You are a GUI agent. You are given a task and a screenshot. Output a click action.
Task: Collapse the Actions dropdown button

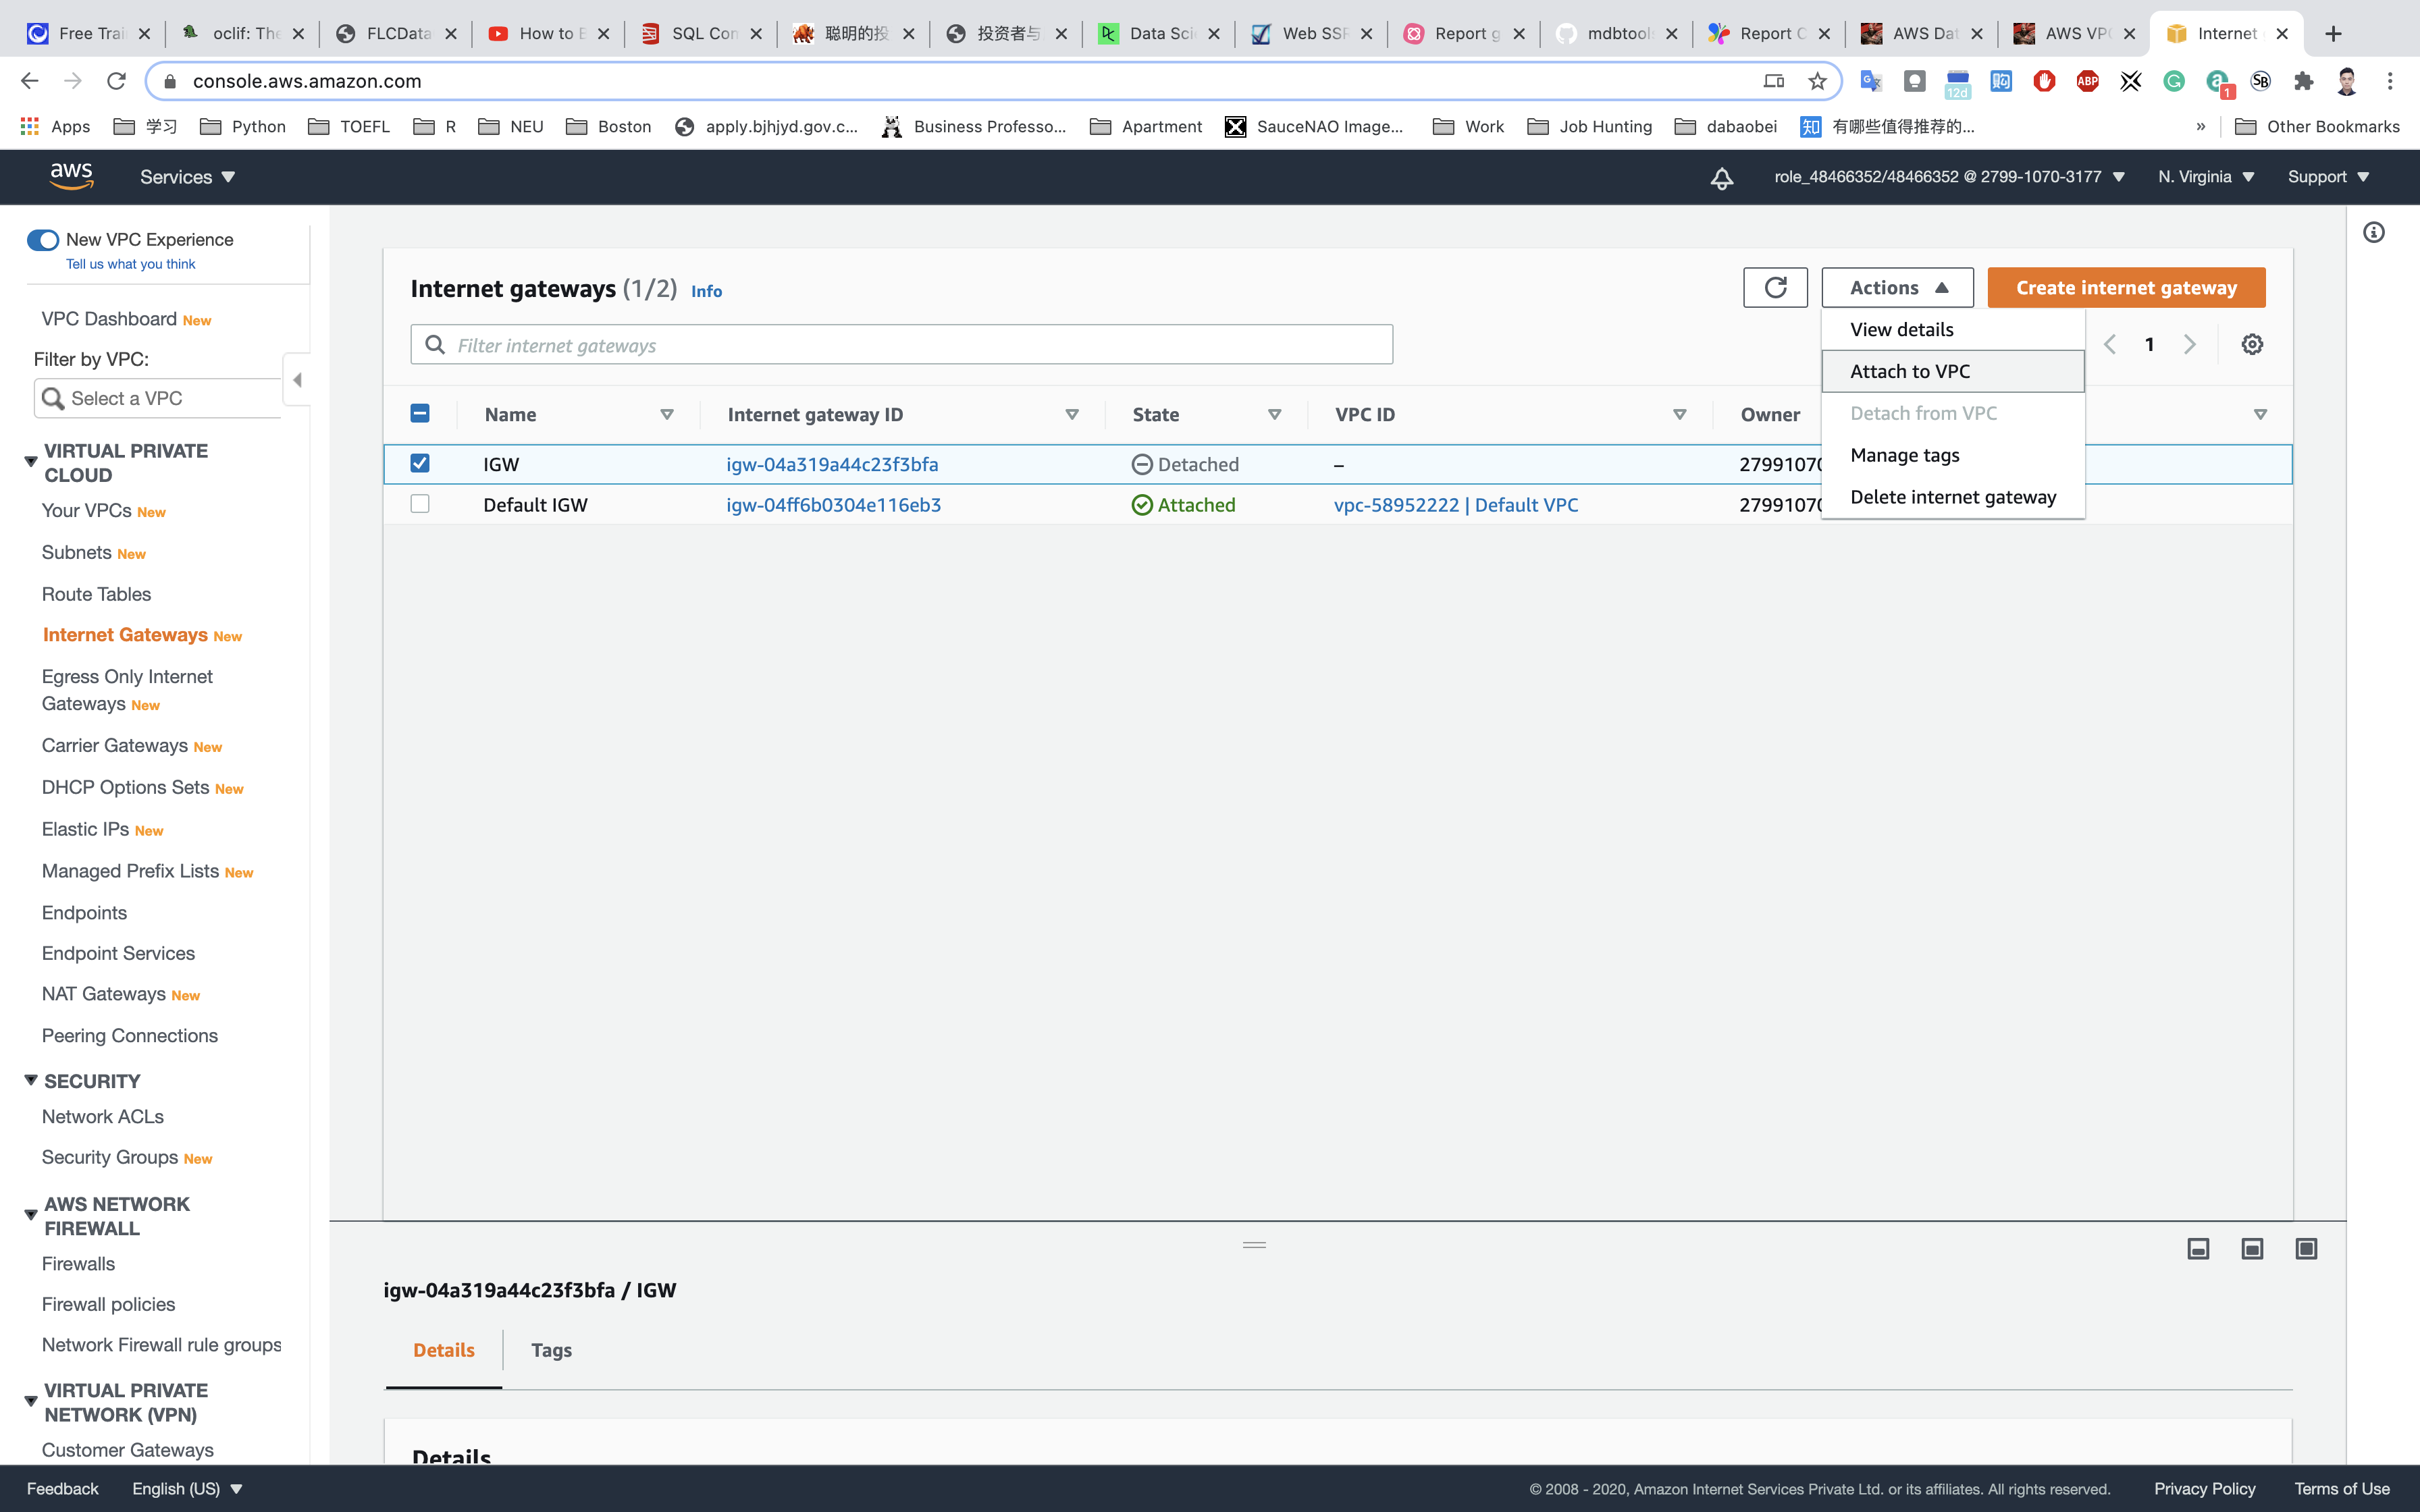click(1897, 288)
